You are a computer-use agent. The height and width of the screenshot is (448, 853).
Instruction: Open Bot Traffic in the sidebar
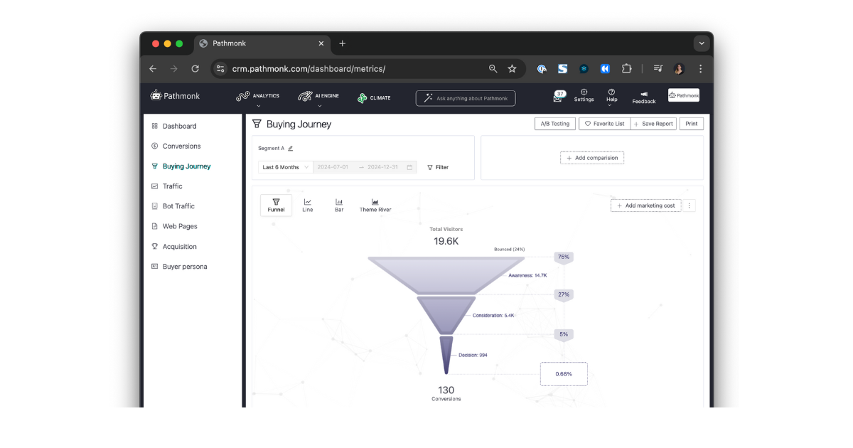click(x=178, y=206)
